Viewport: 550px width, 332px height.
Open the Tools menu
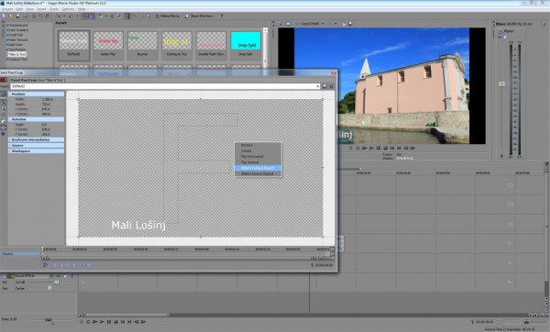(54, 9)
